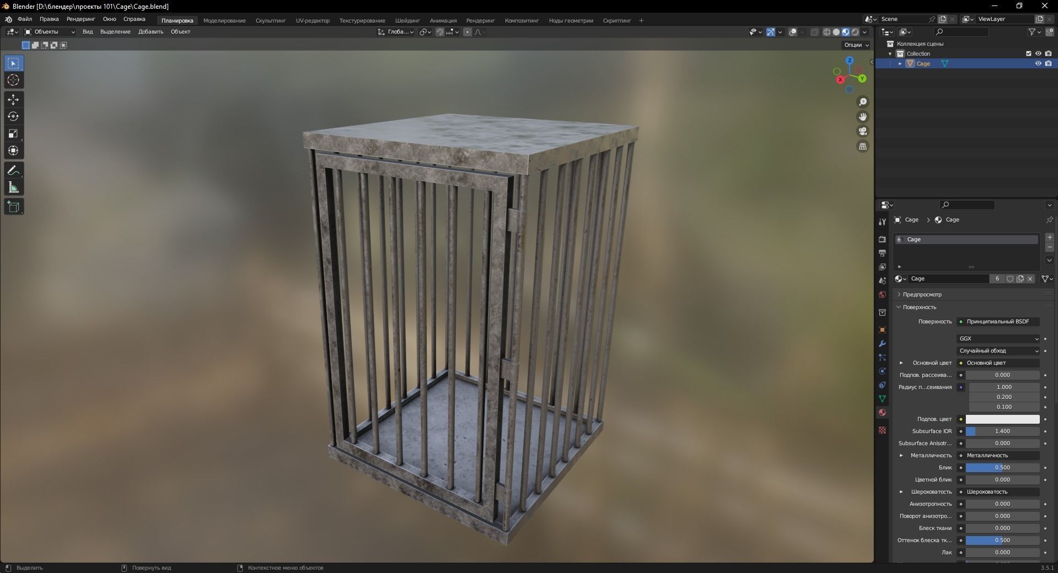Click the pan view hand gizmo
Image resolution: width=1058 pixels, height=573 pixels.
863,117
